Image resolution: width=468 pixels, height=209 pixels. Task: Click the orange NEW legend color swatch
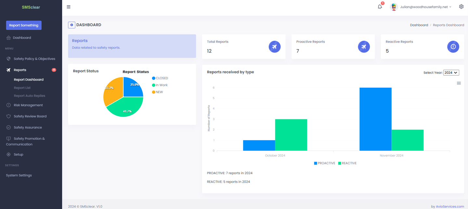154,92
